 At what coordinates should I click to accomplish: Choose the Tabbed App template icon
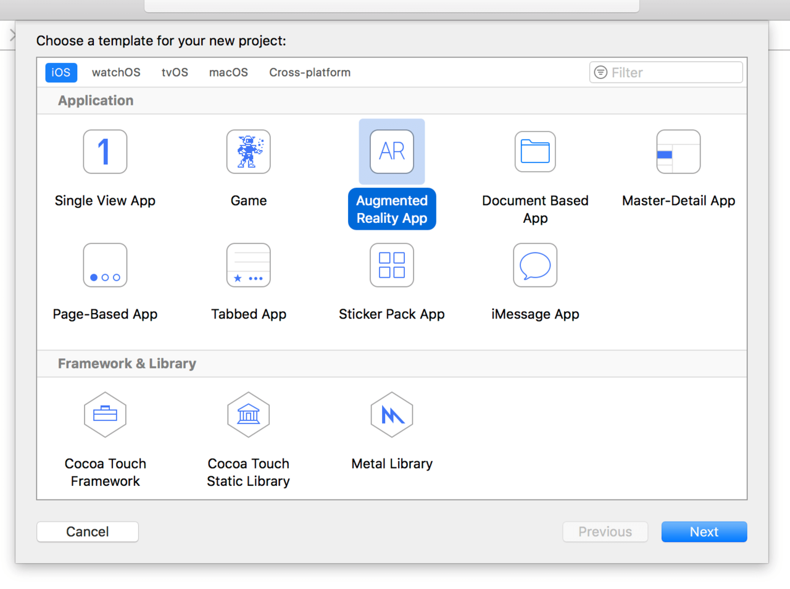(x=249, y=265)
